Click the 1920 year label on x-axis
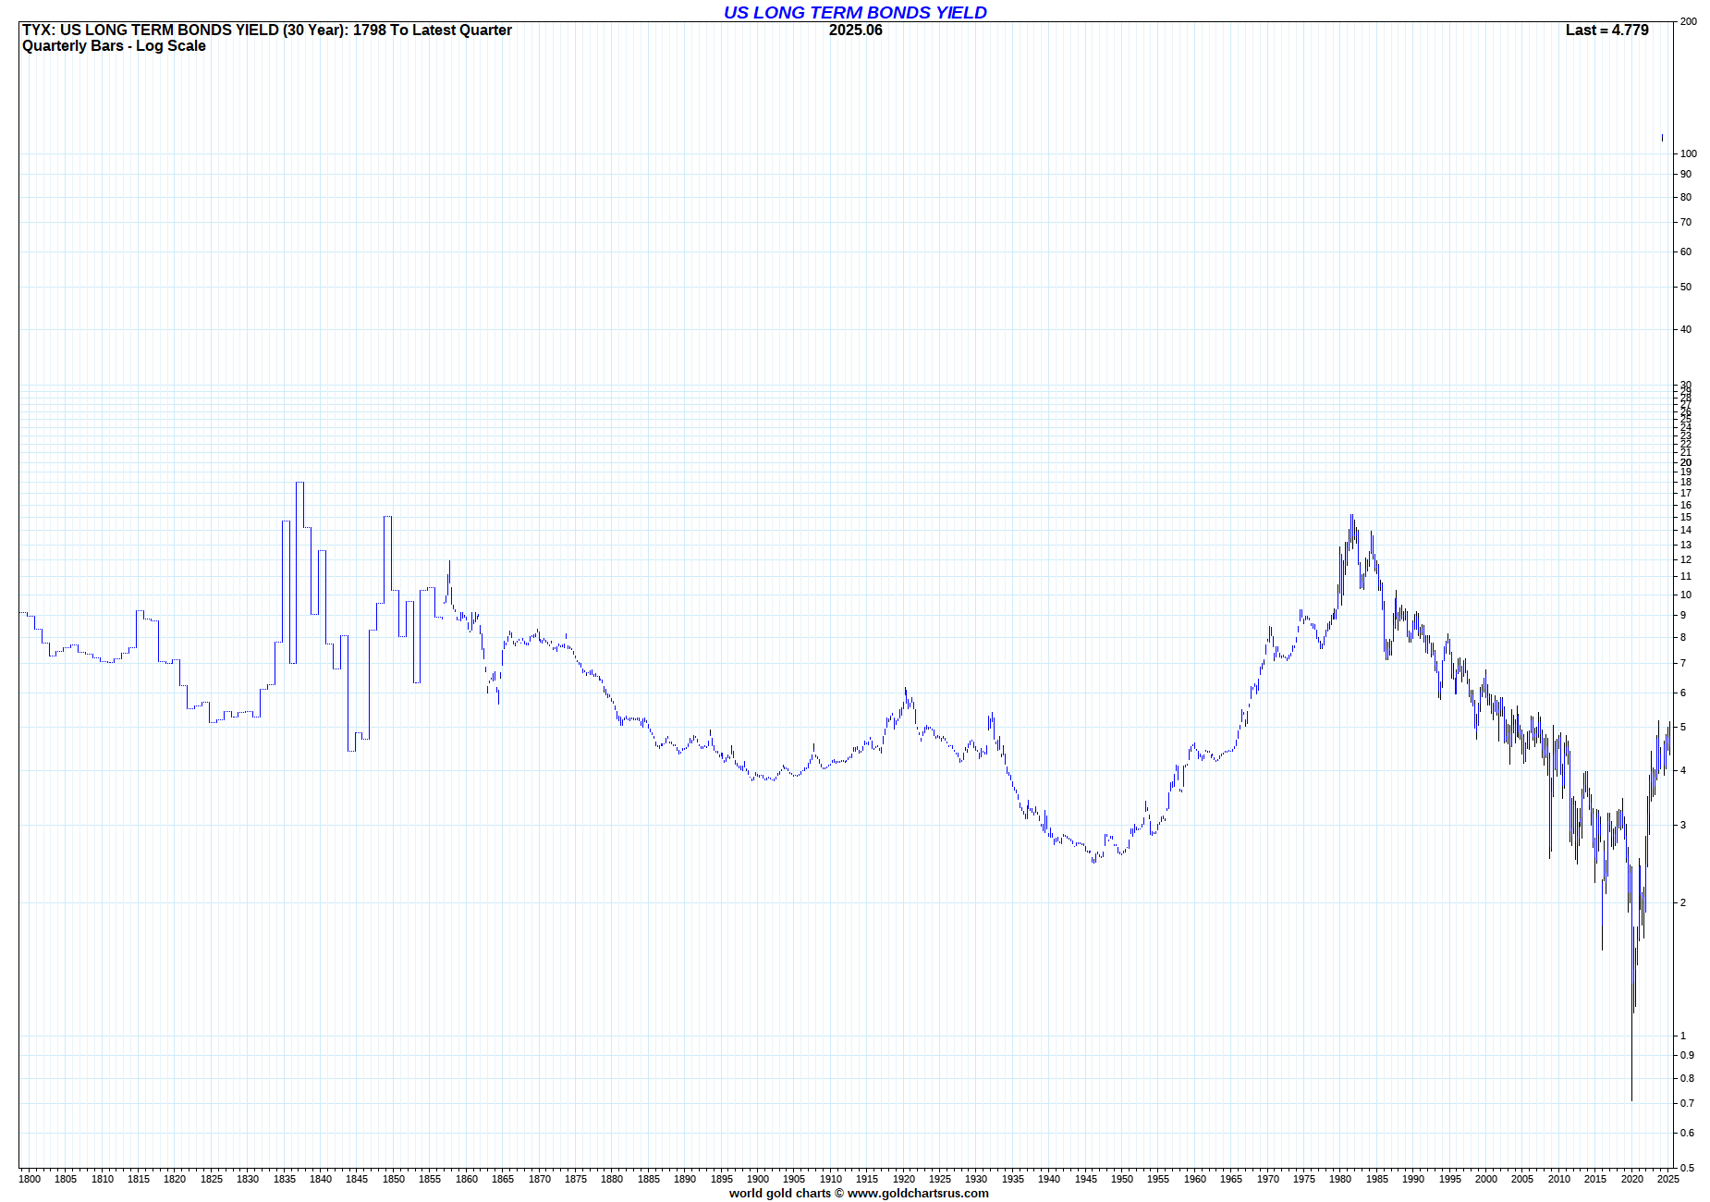Viewport: 1710px width, 1202px height. coord(904,1179)
